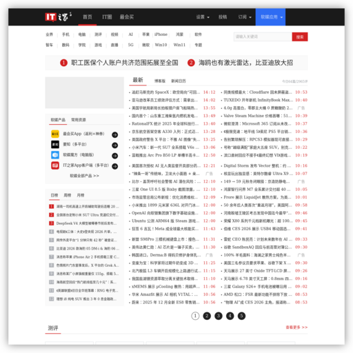
Task: Open the Valve Steam Machine news item
Action: click(x=257, y=116)
